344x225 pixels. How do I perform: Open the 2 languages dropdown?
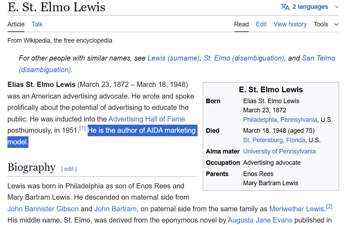point(310,7)
